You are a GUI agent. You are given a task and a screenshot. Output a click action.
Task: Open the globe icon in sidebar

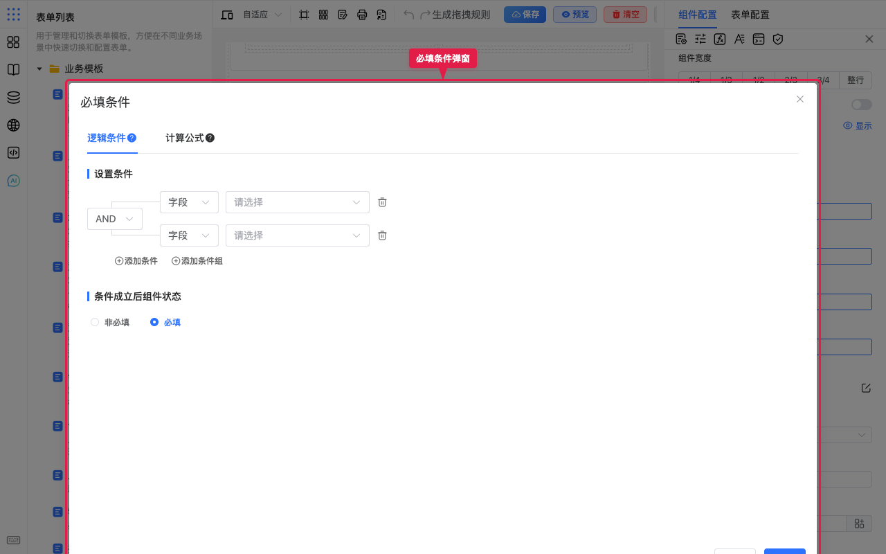[13, 125]
